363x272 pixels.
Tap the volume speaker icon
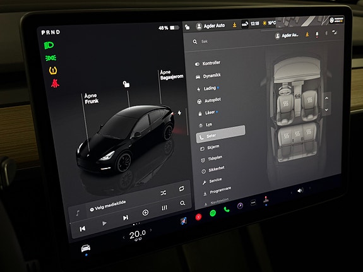click(x=300, y=191)
